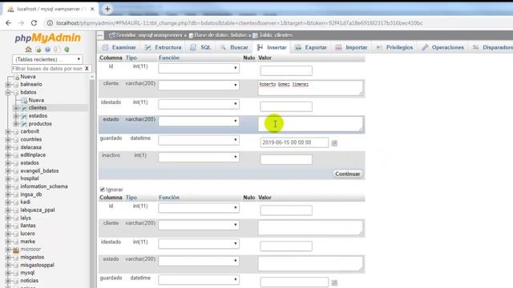Open Función dropdown for first idestado row
513x288 pixels.
coord(199,104)
